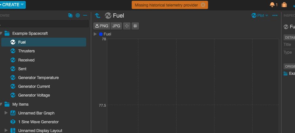The height and width of the screenshot is (133, 295).
Task: Click the Fuel title telemetry icon
Action: coord(108,16)
